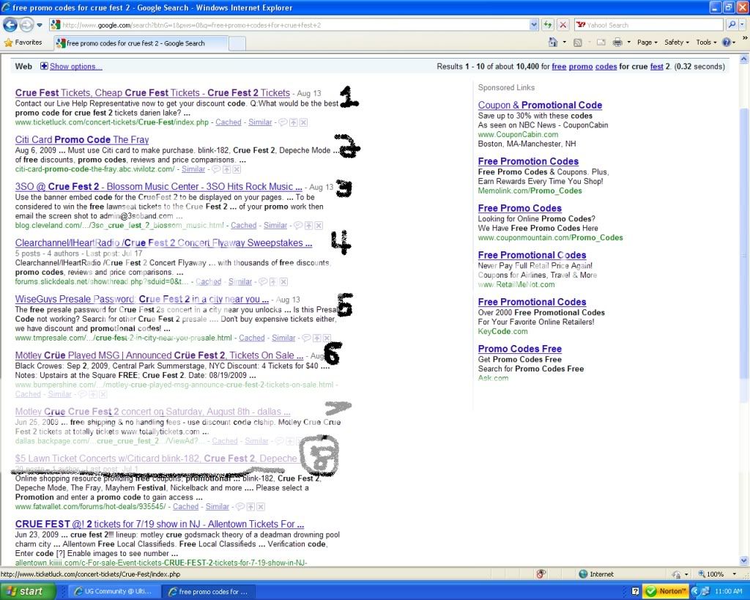
Task: Print the page with the printer icon
Action: point(617,42)
